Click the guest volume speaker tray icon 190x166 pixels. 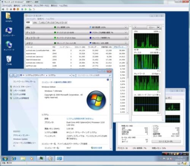172,159
